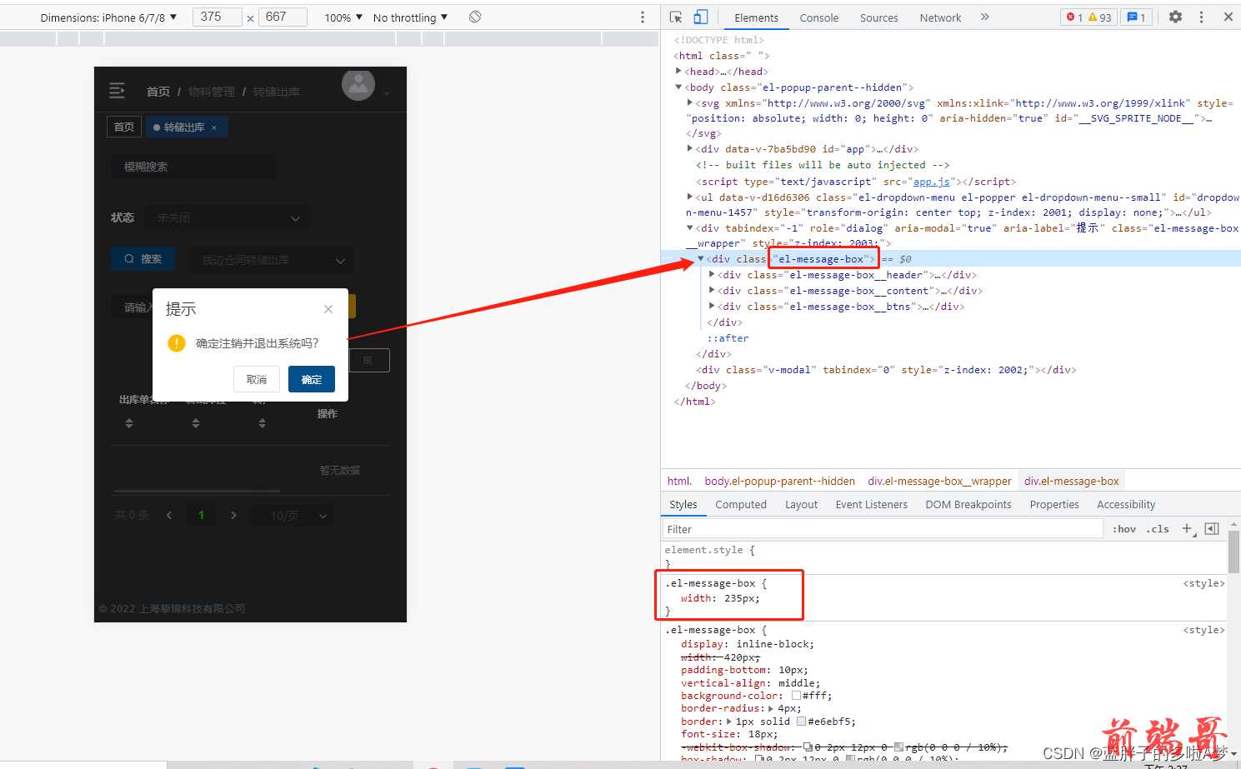1241x769 pixels.
Task: Open the 状态 status dropdown
Action: 227,217
